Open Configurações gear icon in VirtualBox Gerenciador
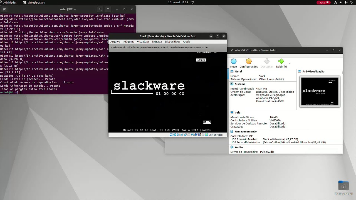This screenshot has width=356, height=200. click(x=249, y=61)
